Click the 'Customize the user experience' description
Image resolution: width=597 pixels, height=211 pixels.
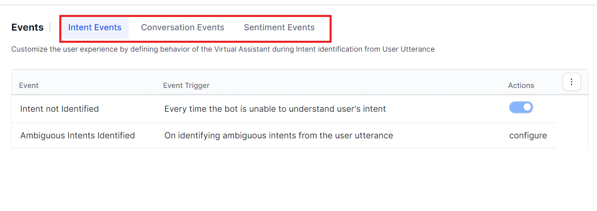point(223,49)
